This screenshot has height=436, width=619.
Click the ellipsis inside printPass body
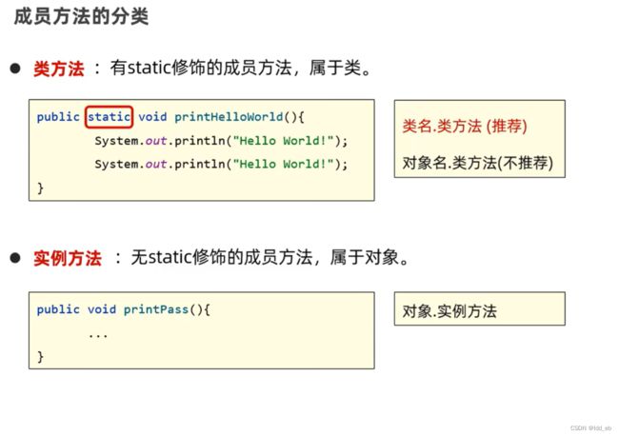coord(98,336)
